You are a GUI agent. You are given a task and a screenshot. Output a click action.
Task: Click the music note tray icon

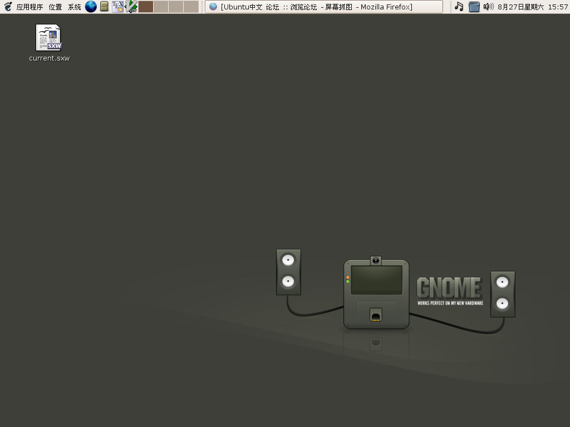coord(459,7)
